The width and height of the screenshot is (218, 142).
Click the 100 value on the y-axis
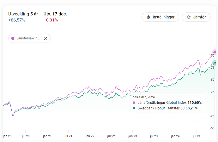[211, 56]
